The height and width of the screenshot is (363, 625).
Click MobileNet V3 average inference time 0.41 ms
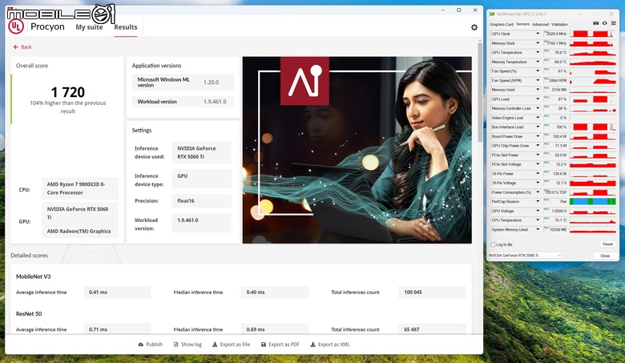117,292
